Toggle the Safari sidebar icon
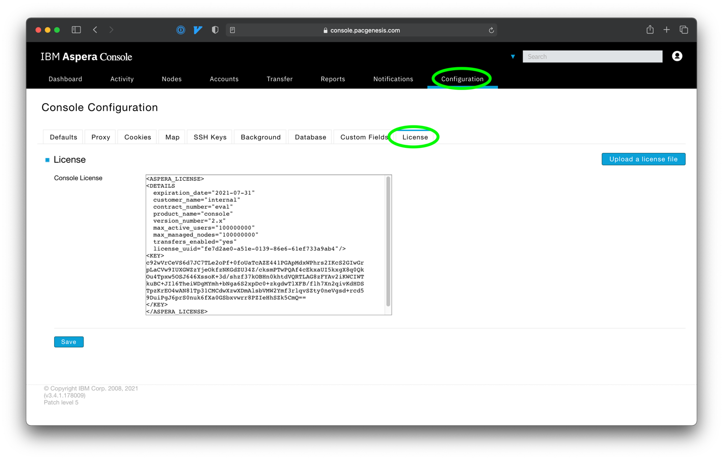723x460 pixels. [76, 30]
